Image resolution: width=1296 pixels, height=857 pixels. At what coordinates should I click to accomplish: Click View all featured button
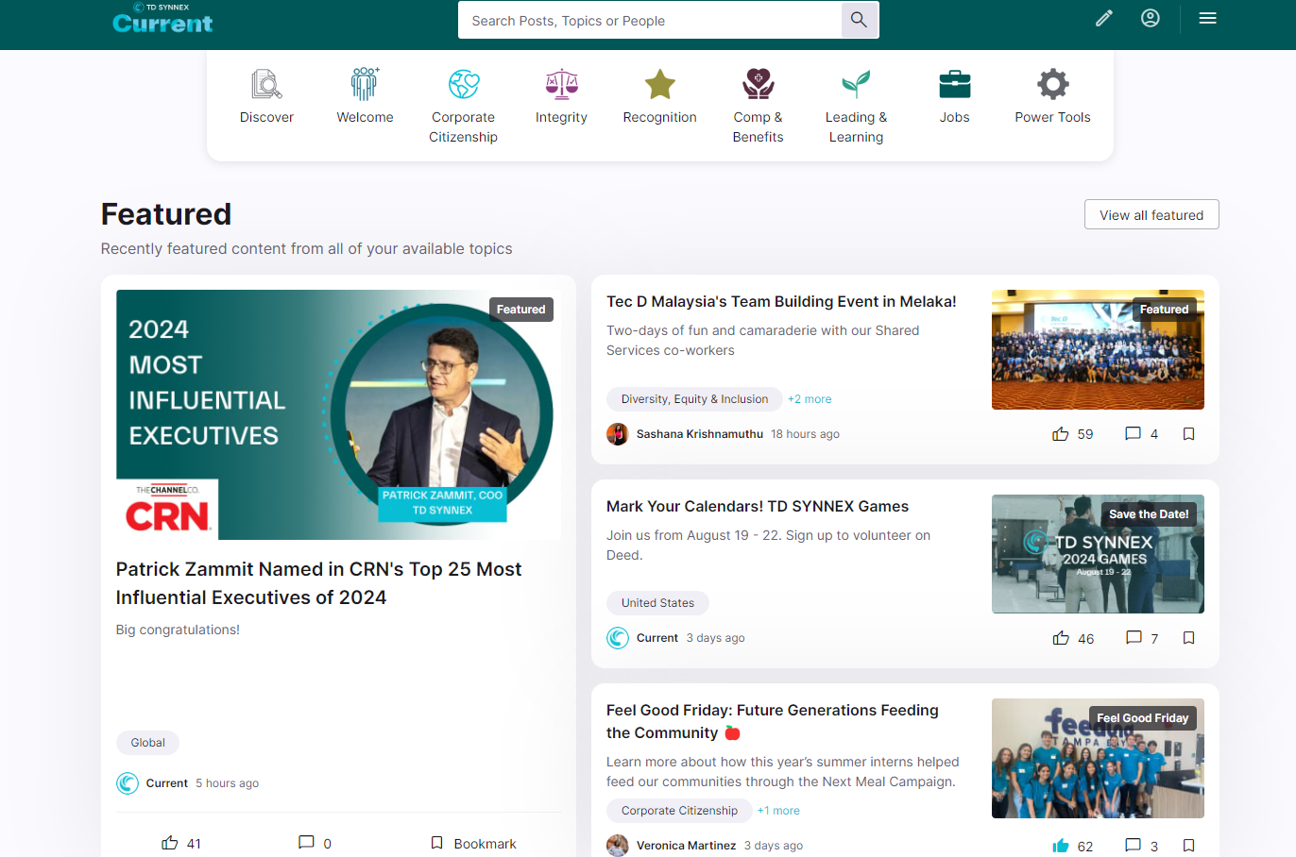[1151, 214]
